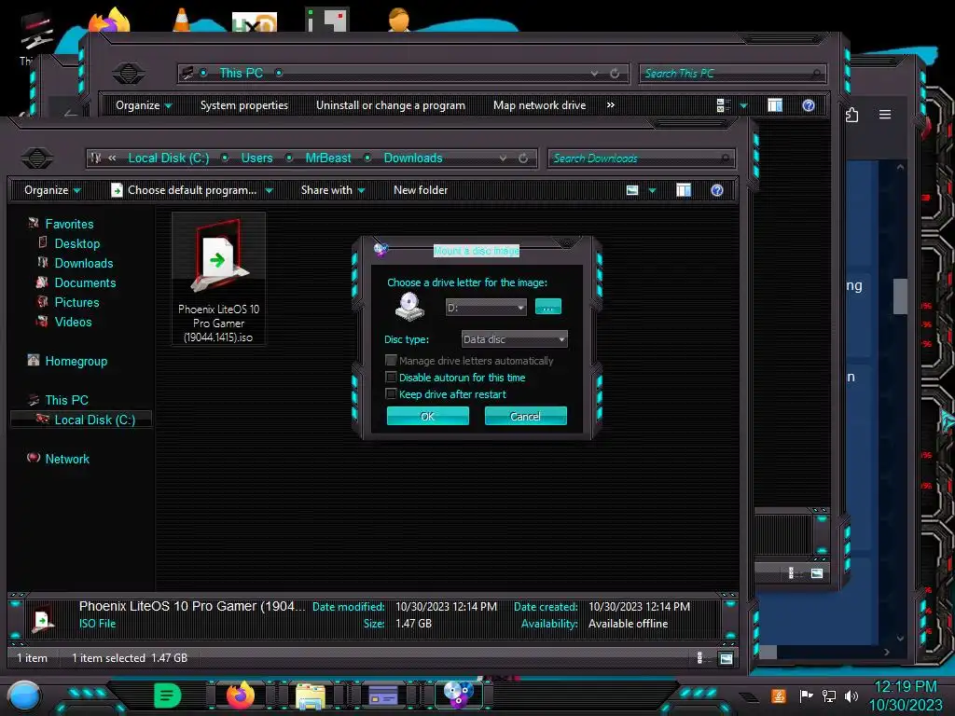Refresh the This PC window
Image resolution: width=955 pixels, height=716 pixels.
tap(615, 74)
